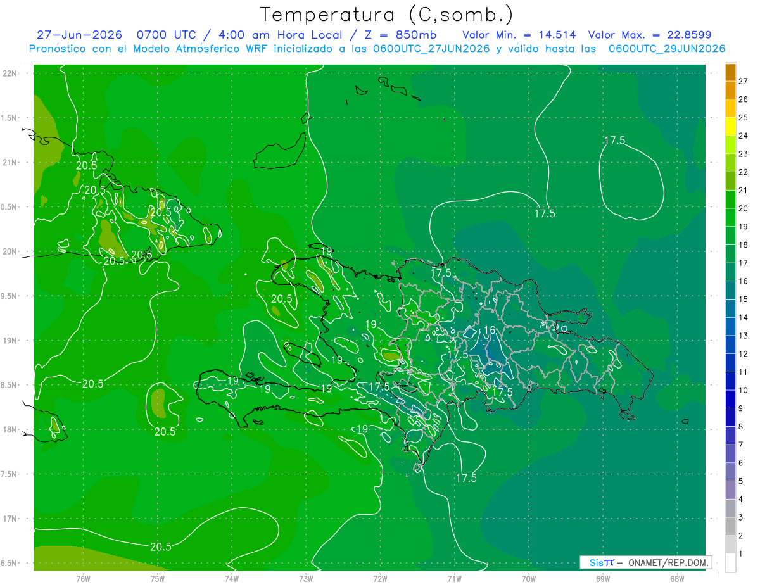Click the legend swatch between 20 and 21
This screenshot has height=587, width=760.
tap(730, 199)
